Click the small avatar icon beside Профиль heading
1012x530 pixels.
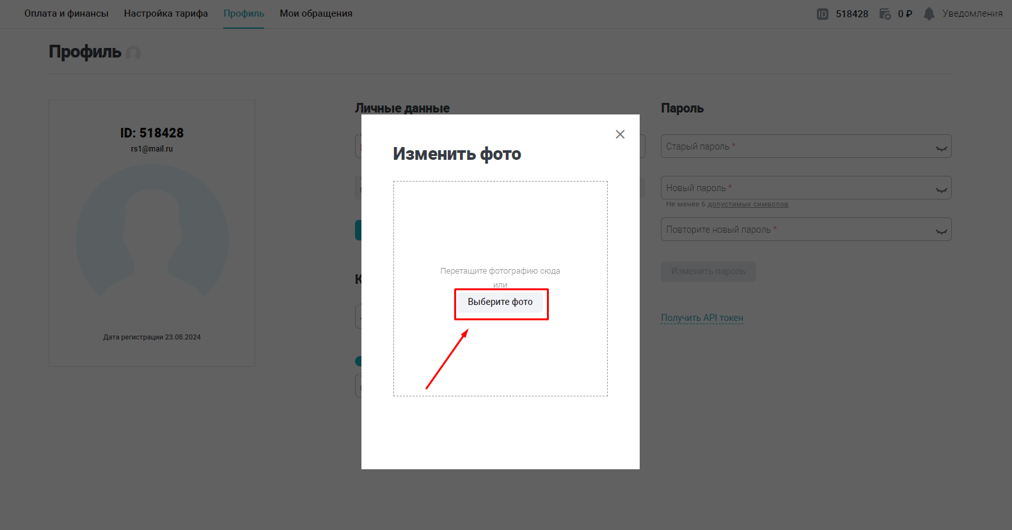[133, 52]
